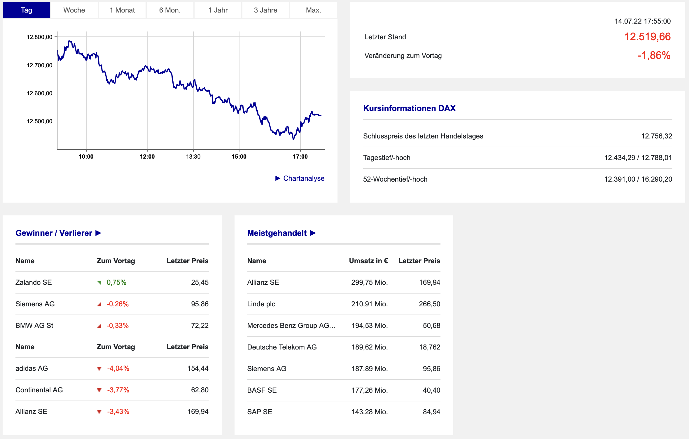This screenshot has height=439, width=689.
Task: Open Allianz SE in the losers list
Action: click(x=31, y=412)
